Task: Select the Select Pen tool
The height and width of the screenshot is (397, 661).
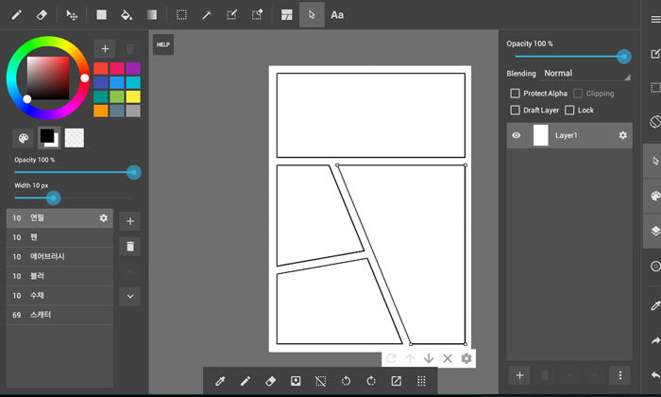Action: [232, 15]
